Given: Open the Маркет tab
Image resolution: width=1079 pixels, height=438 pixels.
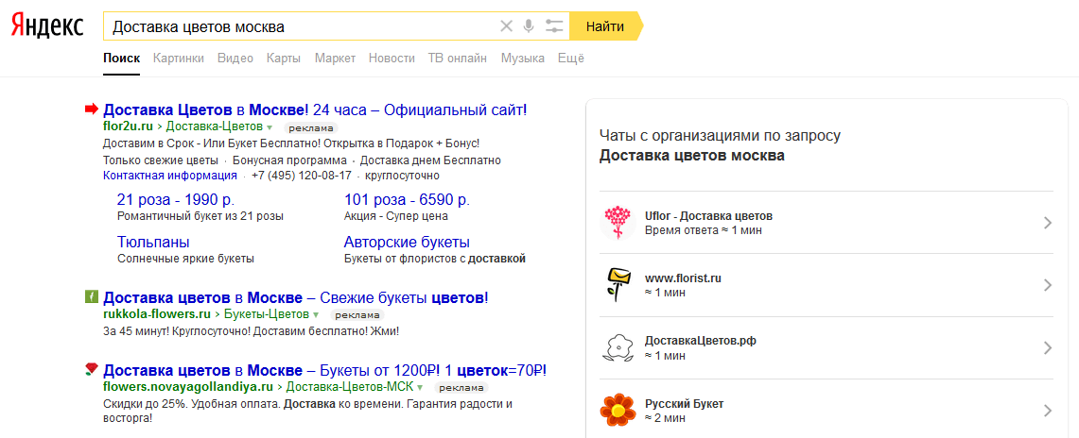Looking at the screenshot, I should [x=335, y=59].
